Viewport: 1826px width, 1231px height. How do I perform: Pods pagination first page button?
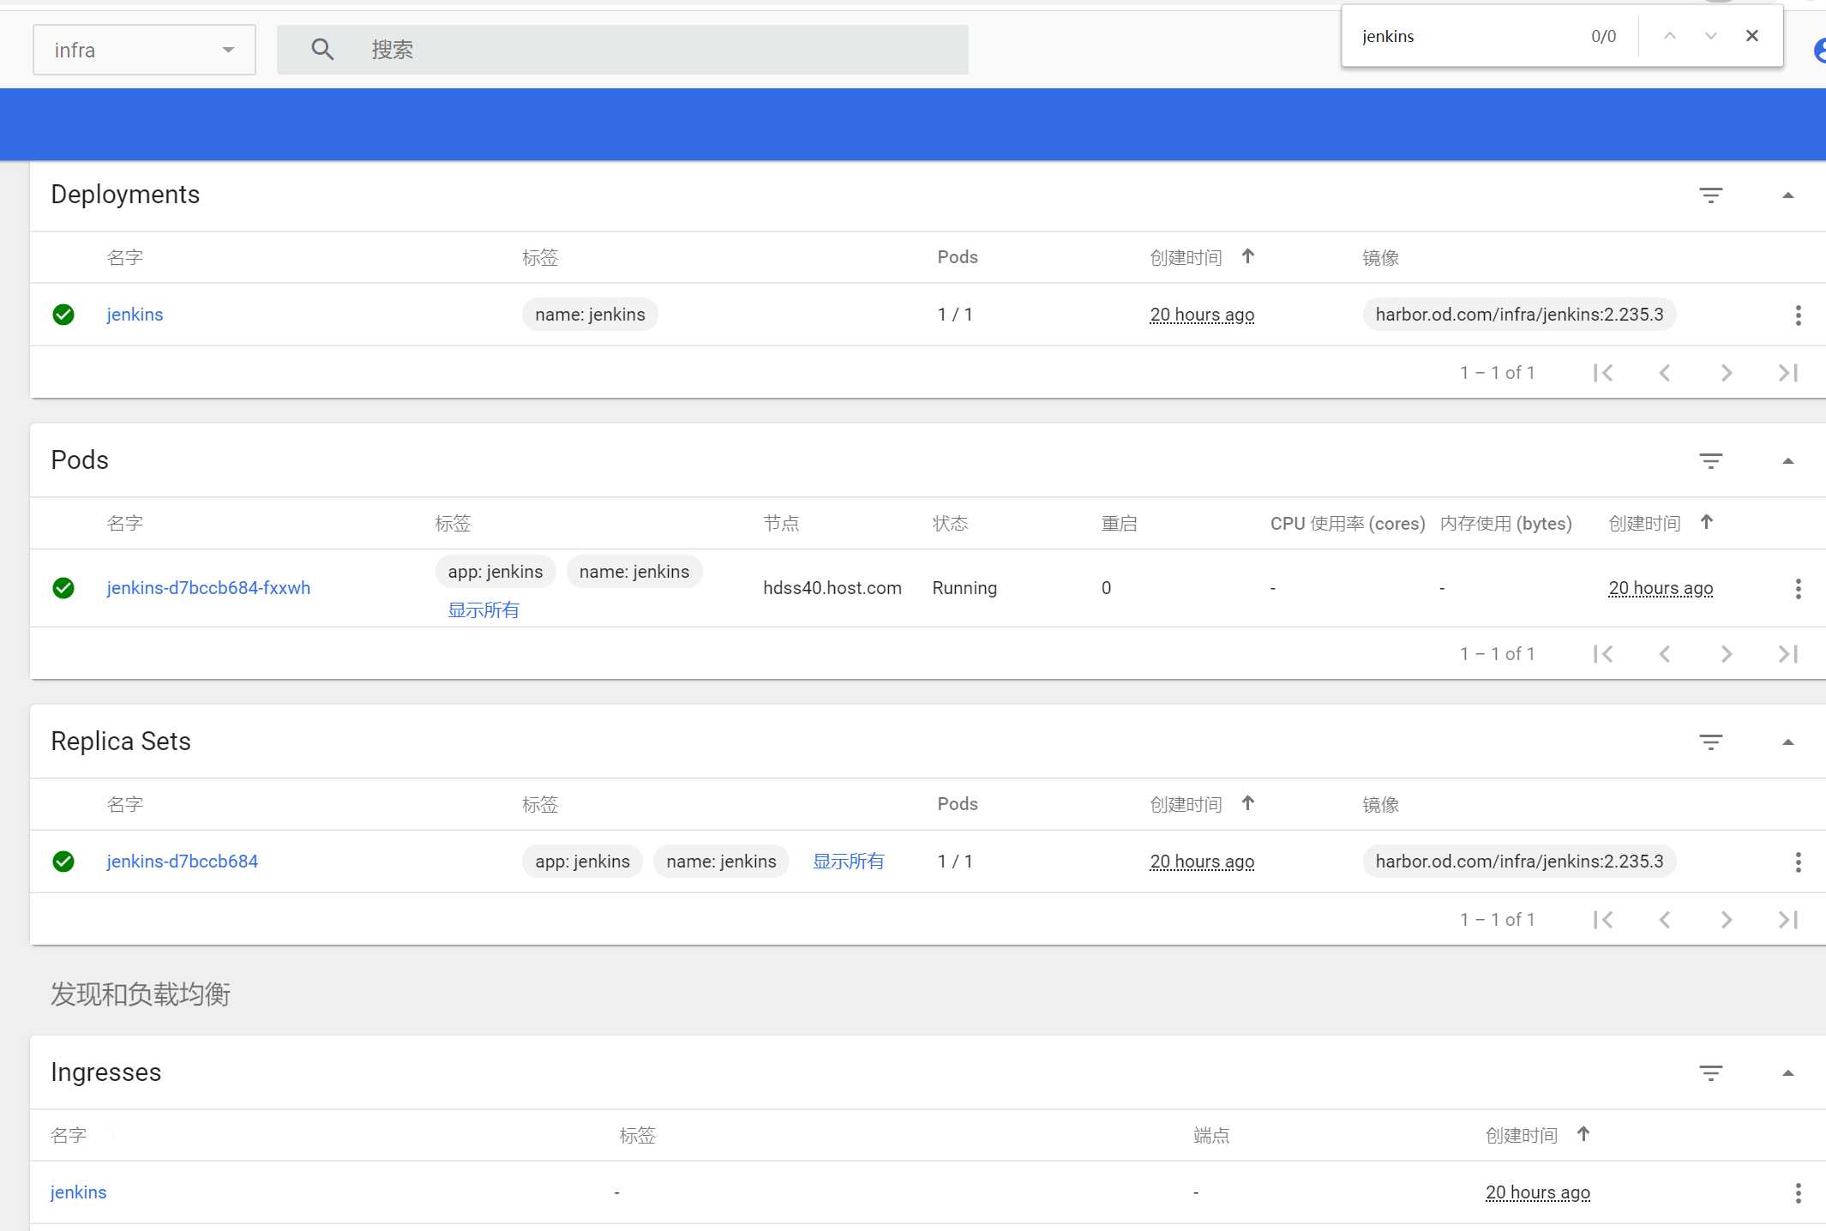pyautogui.click(x=1602, y=654)
